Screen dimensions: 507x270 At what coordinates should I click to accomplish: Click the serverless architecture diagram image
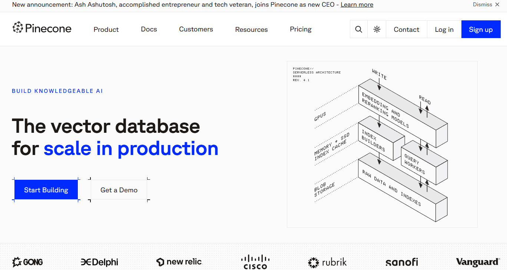click(x=382, y=144)
